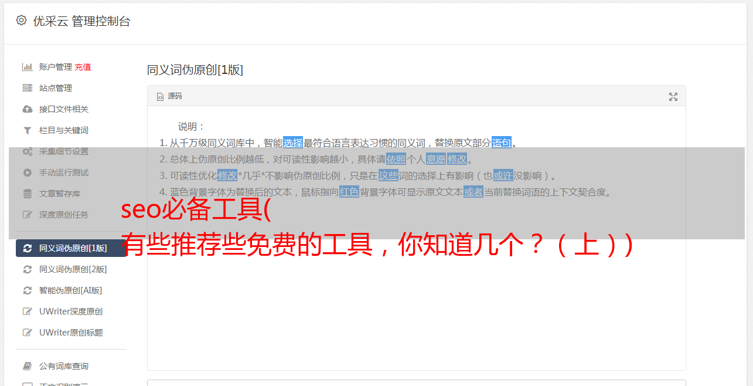
Task: Click highlighted synonym 选择 in line one
Action: (x=293, y=143)
